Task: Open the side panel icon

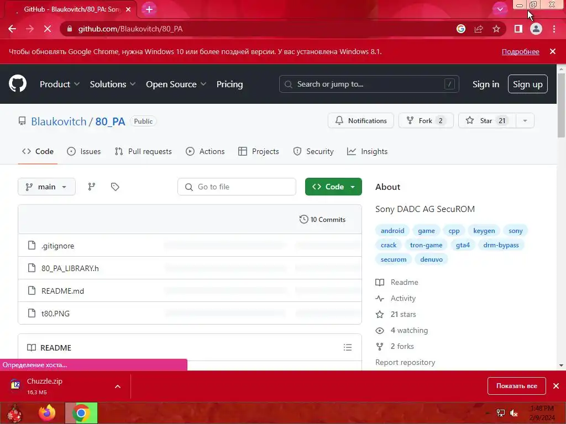Action: [x=518, y=29]
